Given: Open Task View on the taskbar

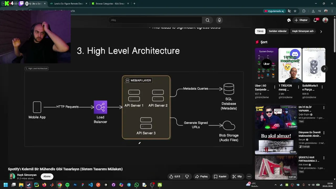Looking at the screenshot, I should point(13,185).
